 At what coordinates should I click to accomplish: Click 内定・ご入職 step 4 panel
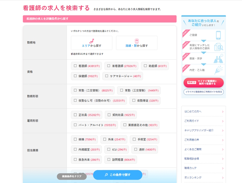pyautogui.click(x=203, y=70)
